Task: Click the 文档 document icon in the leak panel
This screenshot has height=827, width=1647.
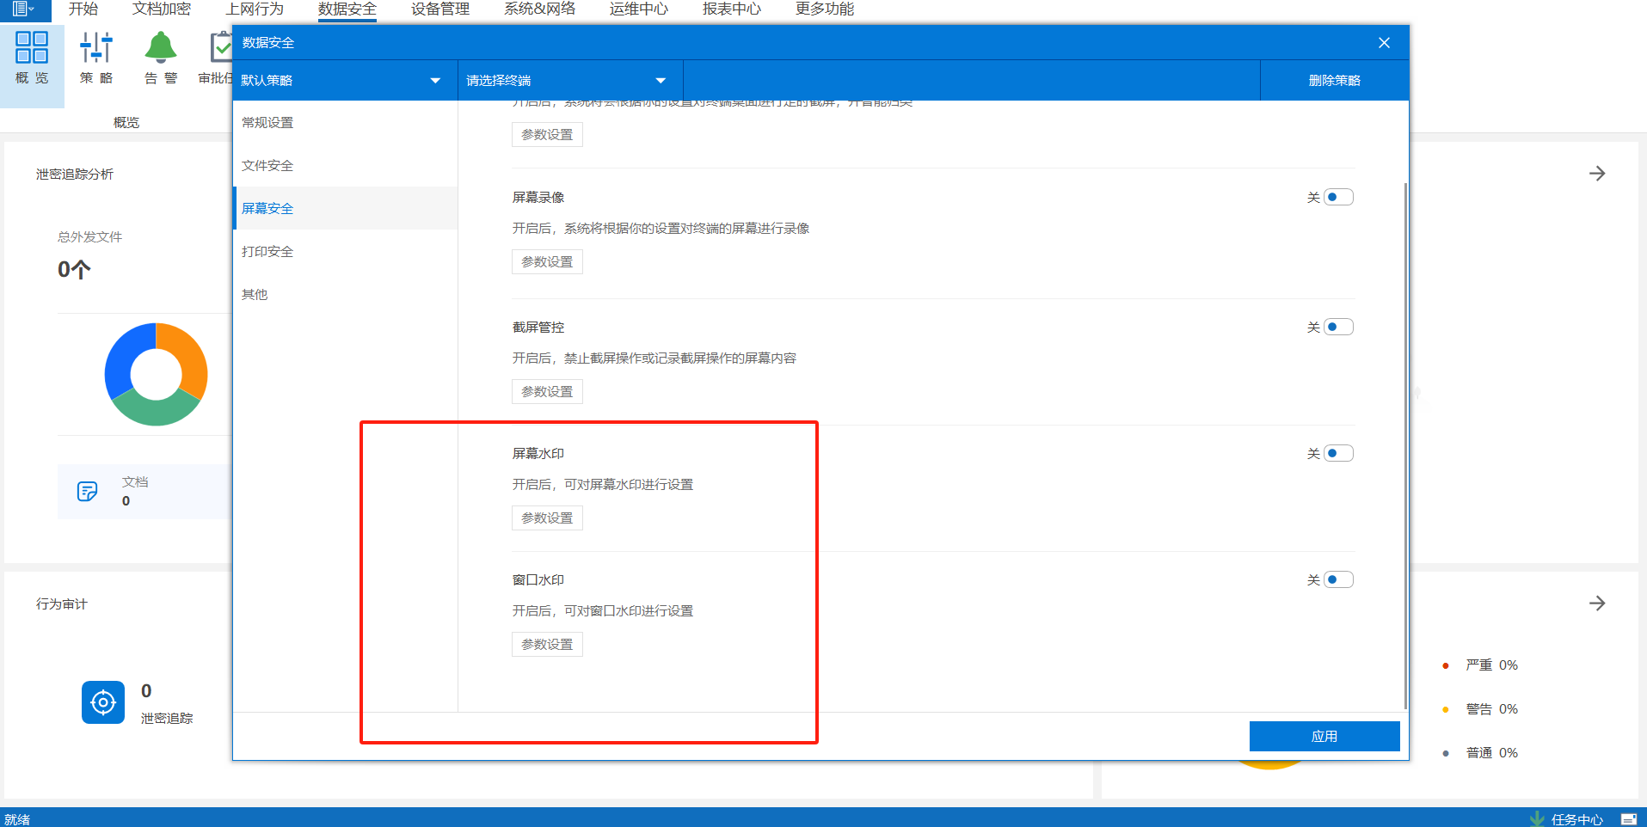Action: click(x=87, y=491)
